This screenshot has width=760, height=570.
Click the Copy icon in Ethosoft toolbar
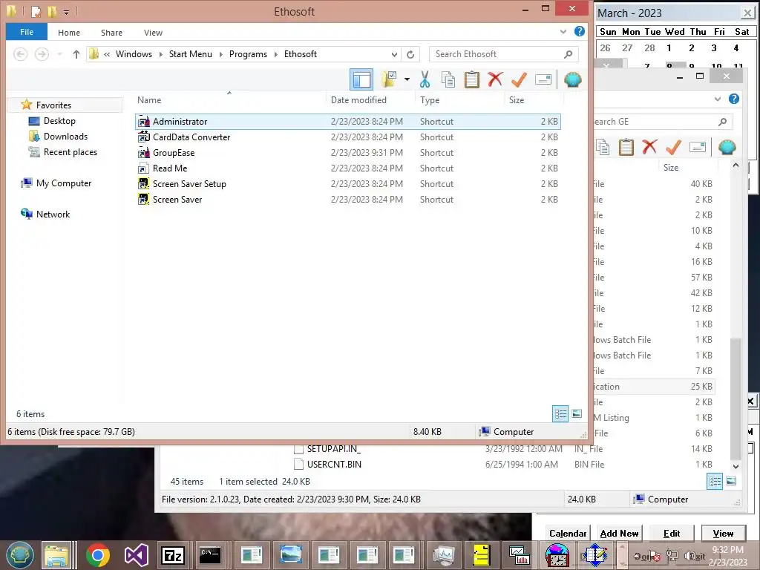tap(448, 79)
